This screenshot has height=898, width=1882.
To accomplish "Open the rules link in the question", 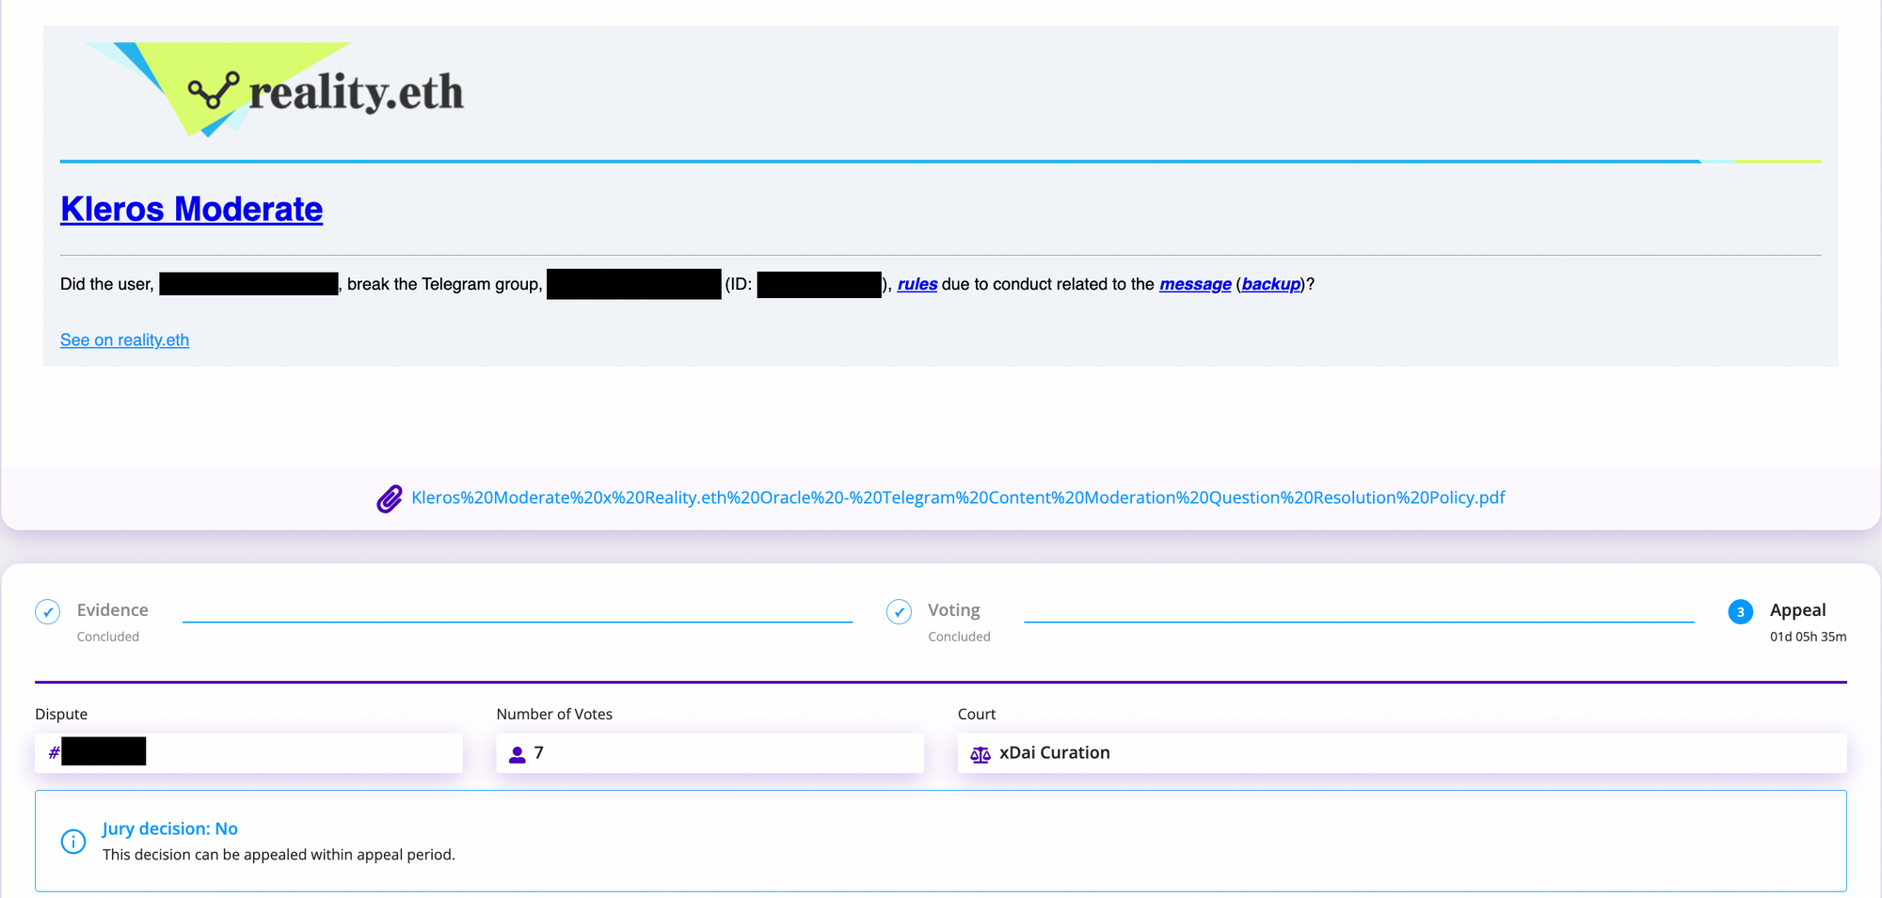I will pos(917,284).
